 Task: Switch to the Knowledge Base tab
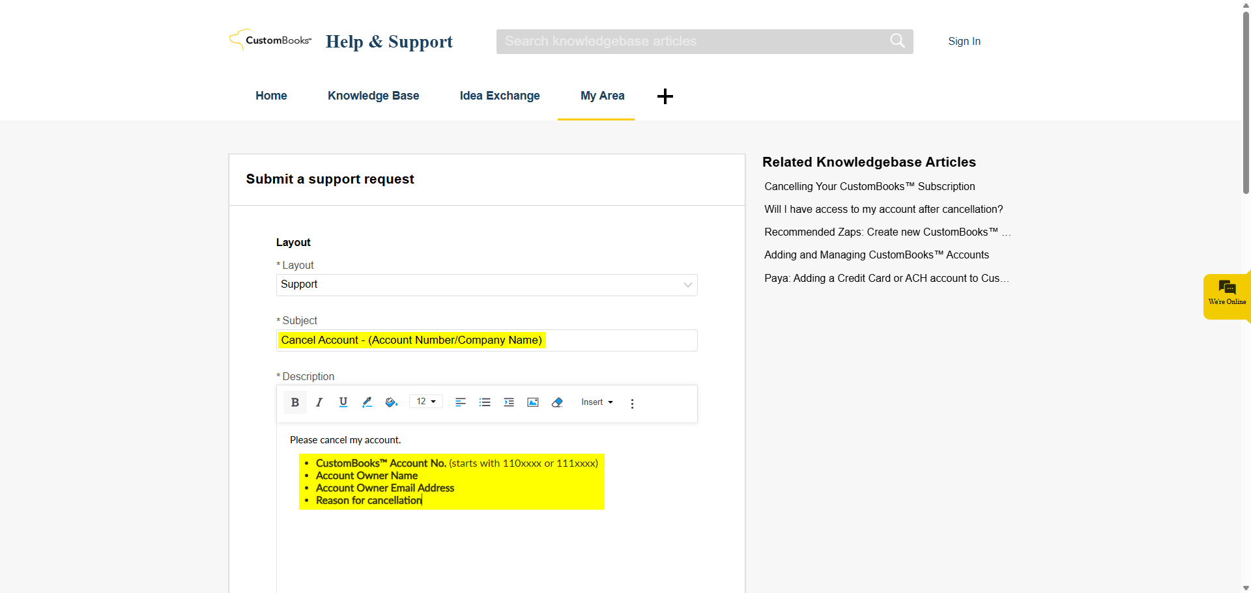click(x=373, y=96)
